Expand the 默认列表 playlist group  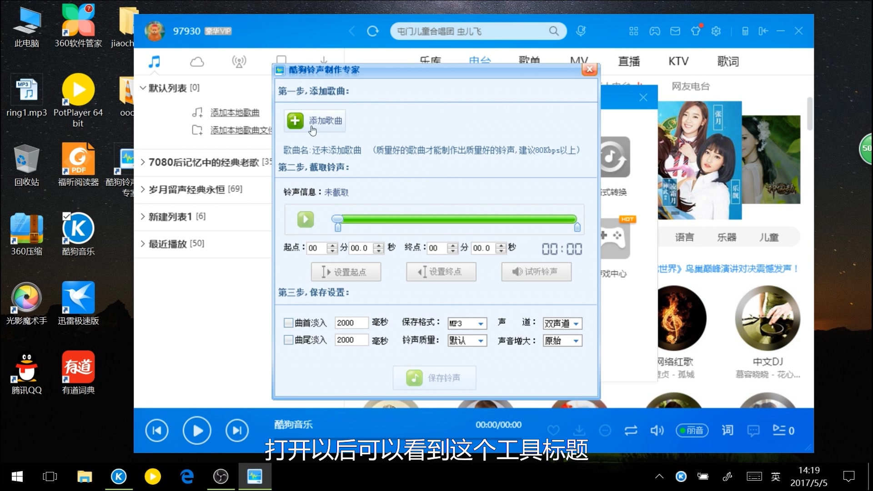point(143,88)
